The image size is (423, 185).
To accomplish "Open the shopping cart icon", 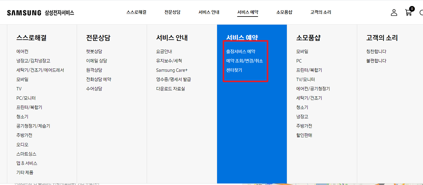I will (408, 12).
